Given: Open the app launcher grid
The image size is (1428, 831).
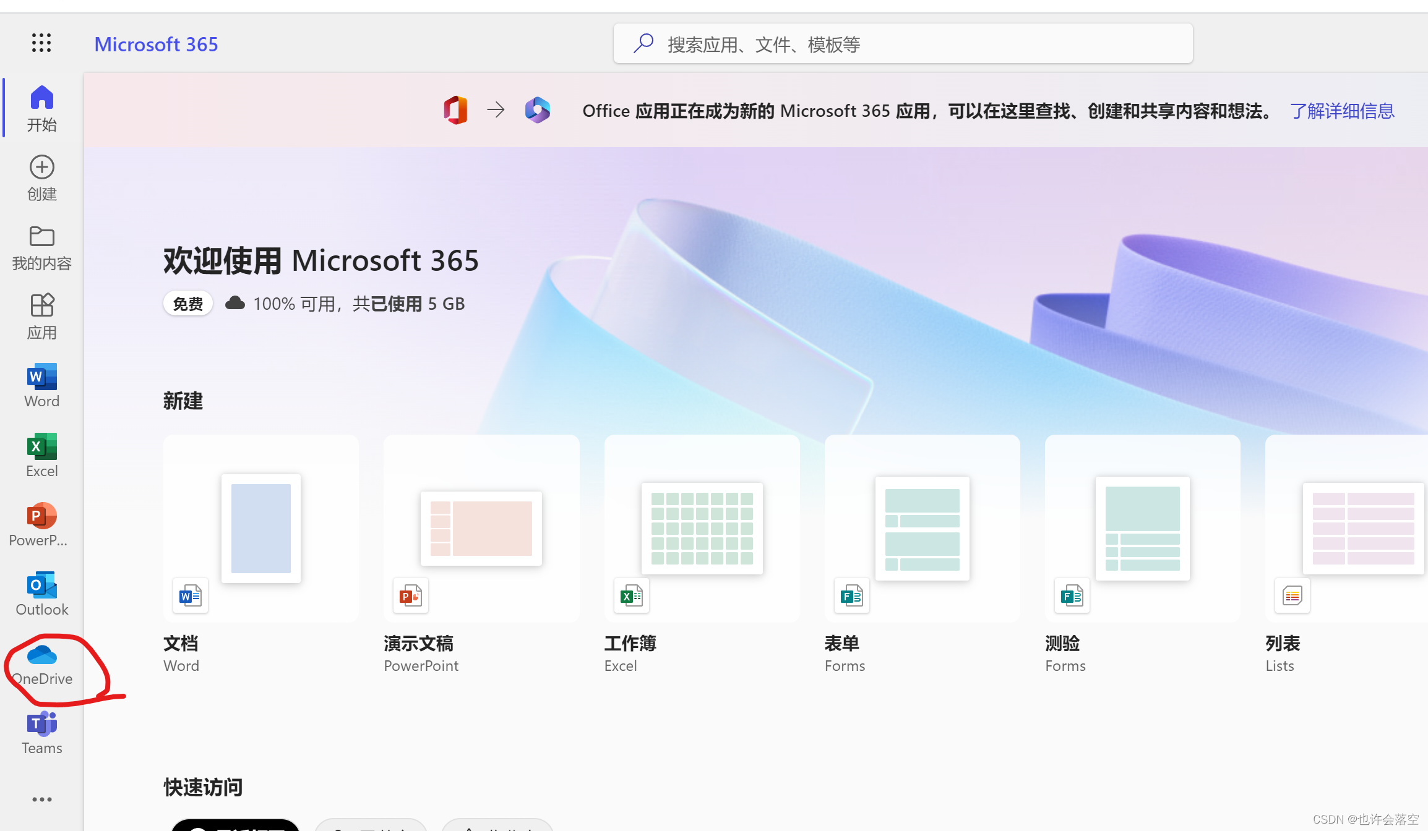Looking at the screenshot, I should click(x=41, y=43).
